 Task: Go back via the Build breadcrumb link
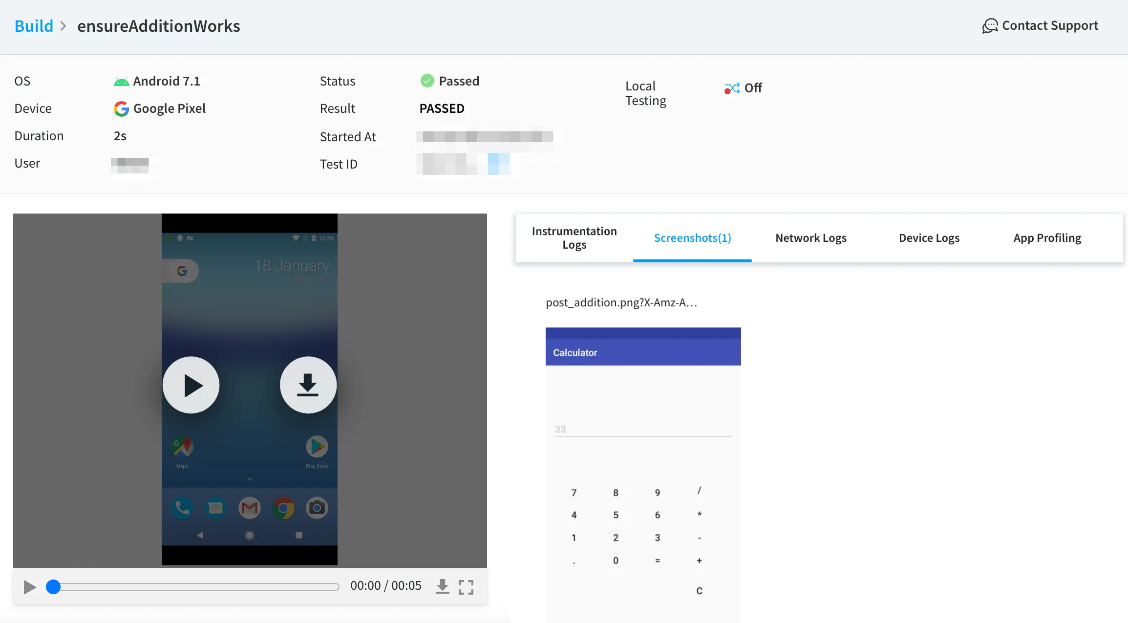point(34,26)
